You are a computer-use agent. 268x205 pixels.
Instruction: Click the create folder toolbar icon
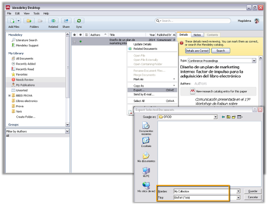[29, 21]
